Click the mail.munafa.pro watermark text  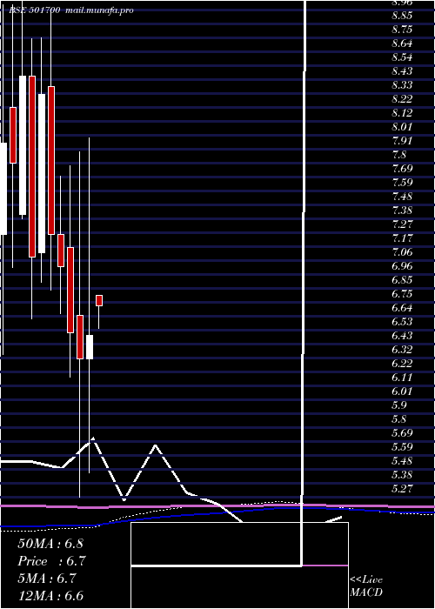coord(100,10)
